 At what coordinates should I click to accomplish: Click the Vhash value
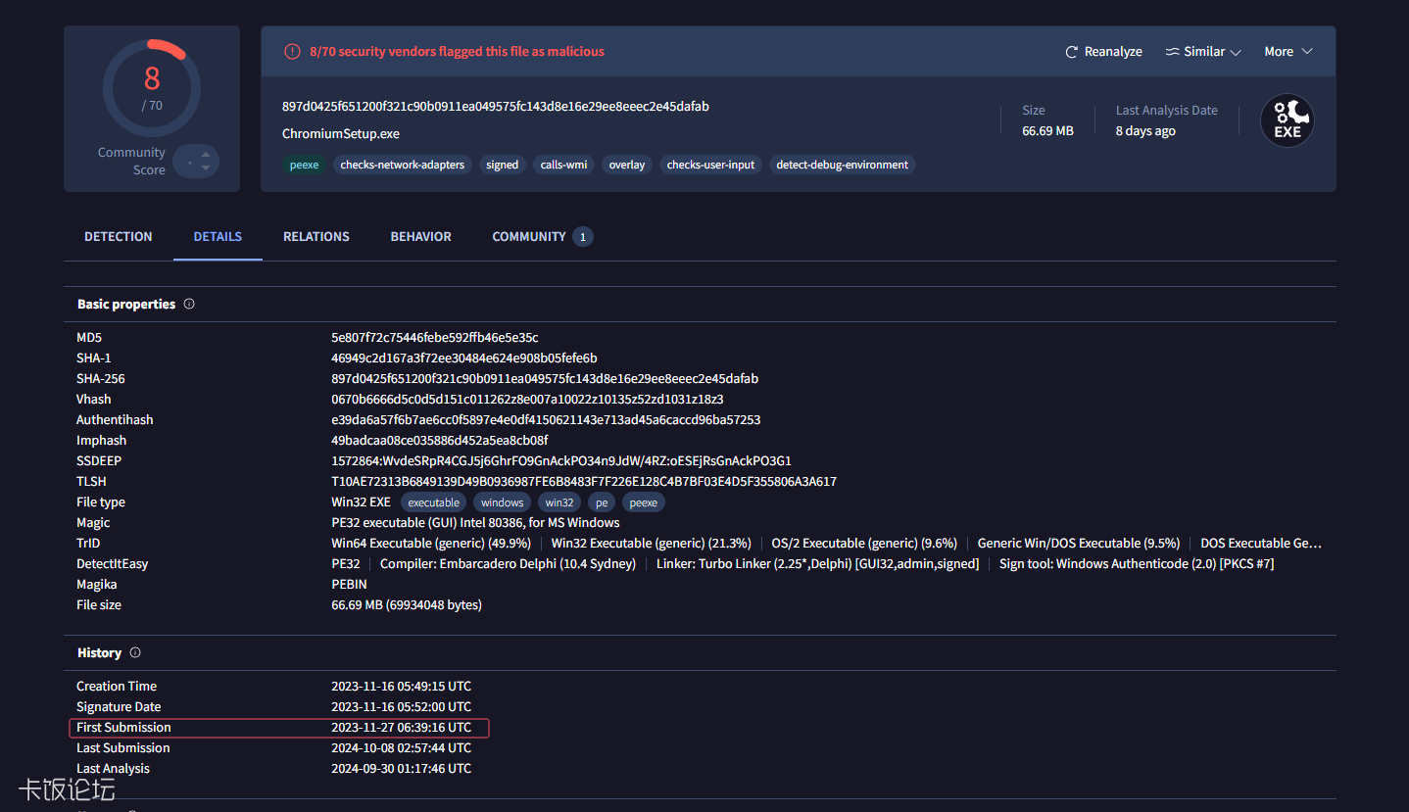coord(528,400)
